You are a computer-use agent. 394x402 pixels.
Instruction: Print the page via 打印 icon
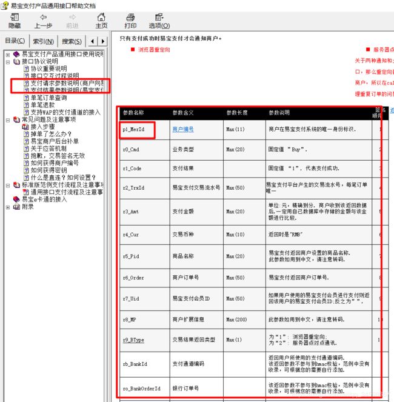pos(130,21)
